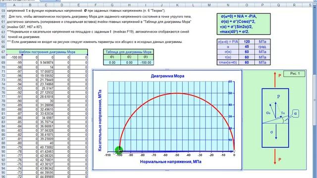This screenshot has width=317, height=178.
Task: Click the 'τmax(α=45)' label cell
Action: (228, 62)
